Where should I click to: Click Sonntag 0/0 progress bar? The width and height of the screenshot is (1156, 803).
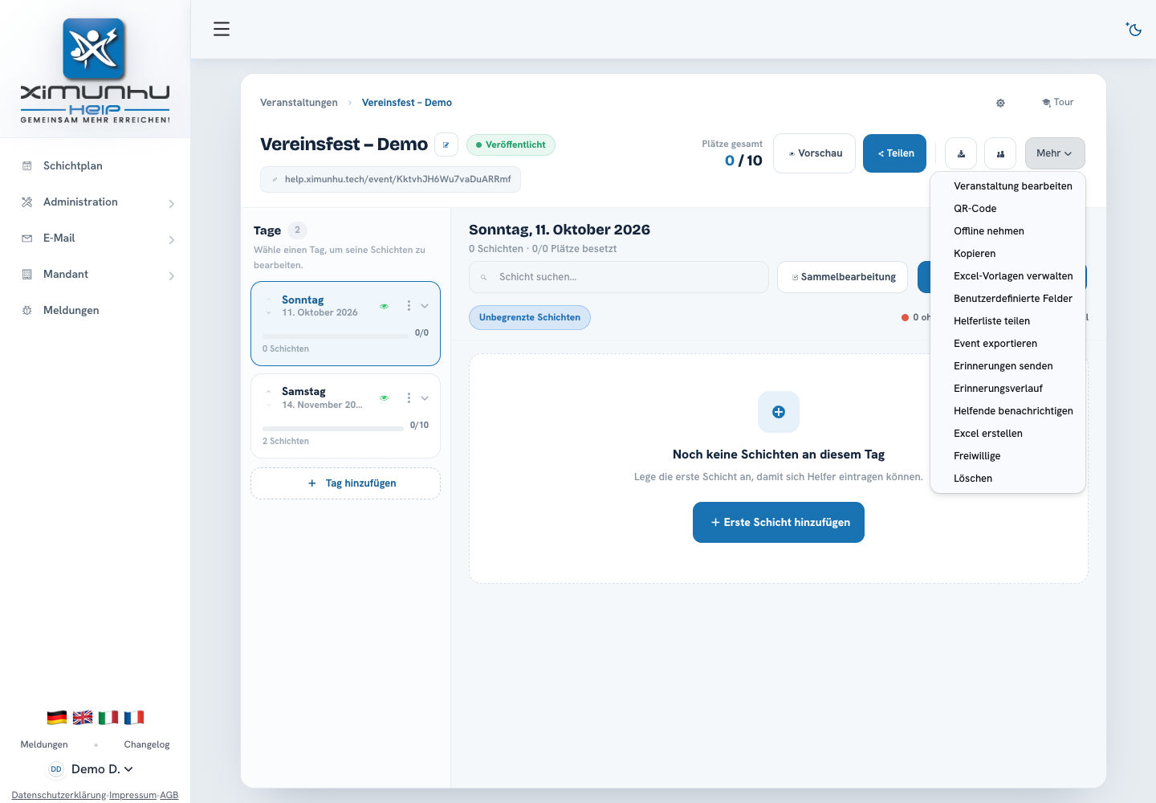coord(336,336)
